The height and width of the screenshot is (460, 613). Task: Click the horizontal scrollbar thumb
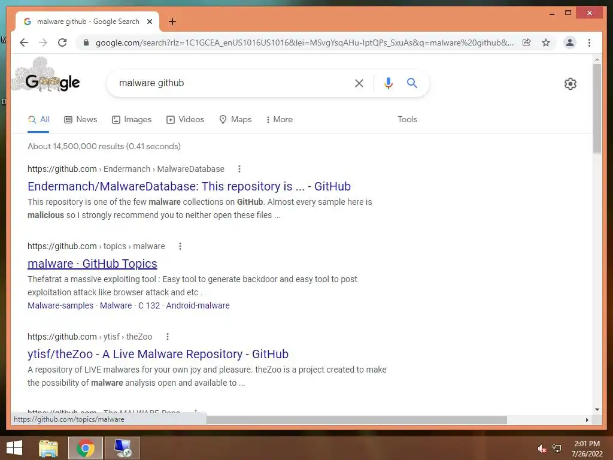click(357, 420)
